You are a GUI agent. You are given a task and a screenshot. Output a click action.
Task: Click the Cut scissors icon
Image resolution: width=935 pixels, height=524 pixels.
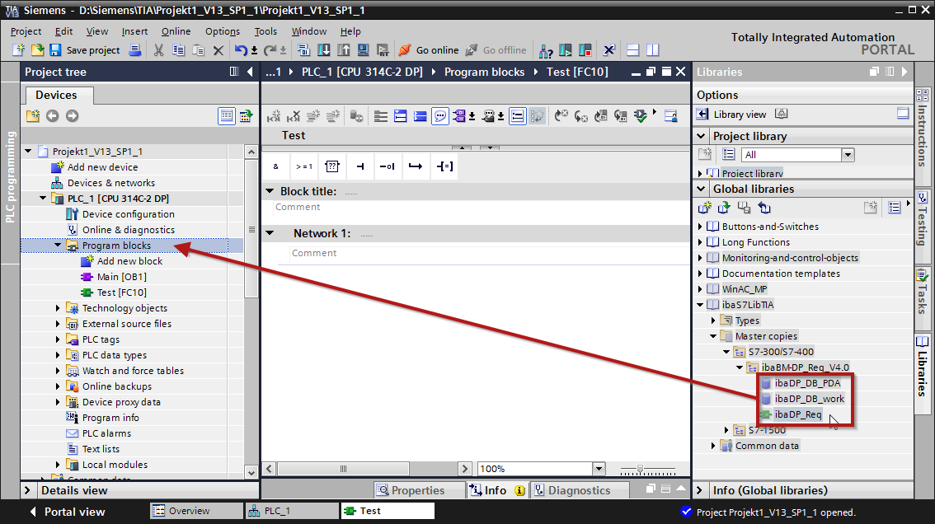click(158, 50)
